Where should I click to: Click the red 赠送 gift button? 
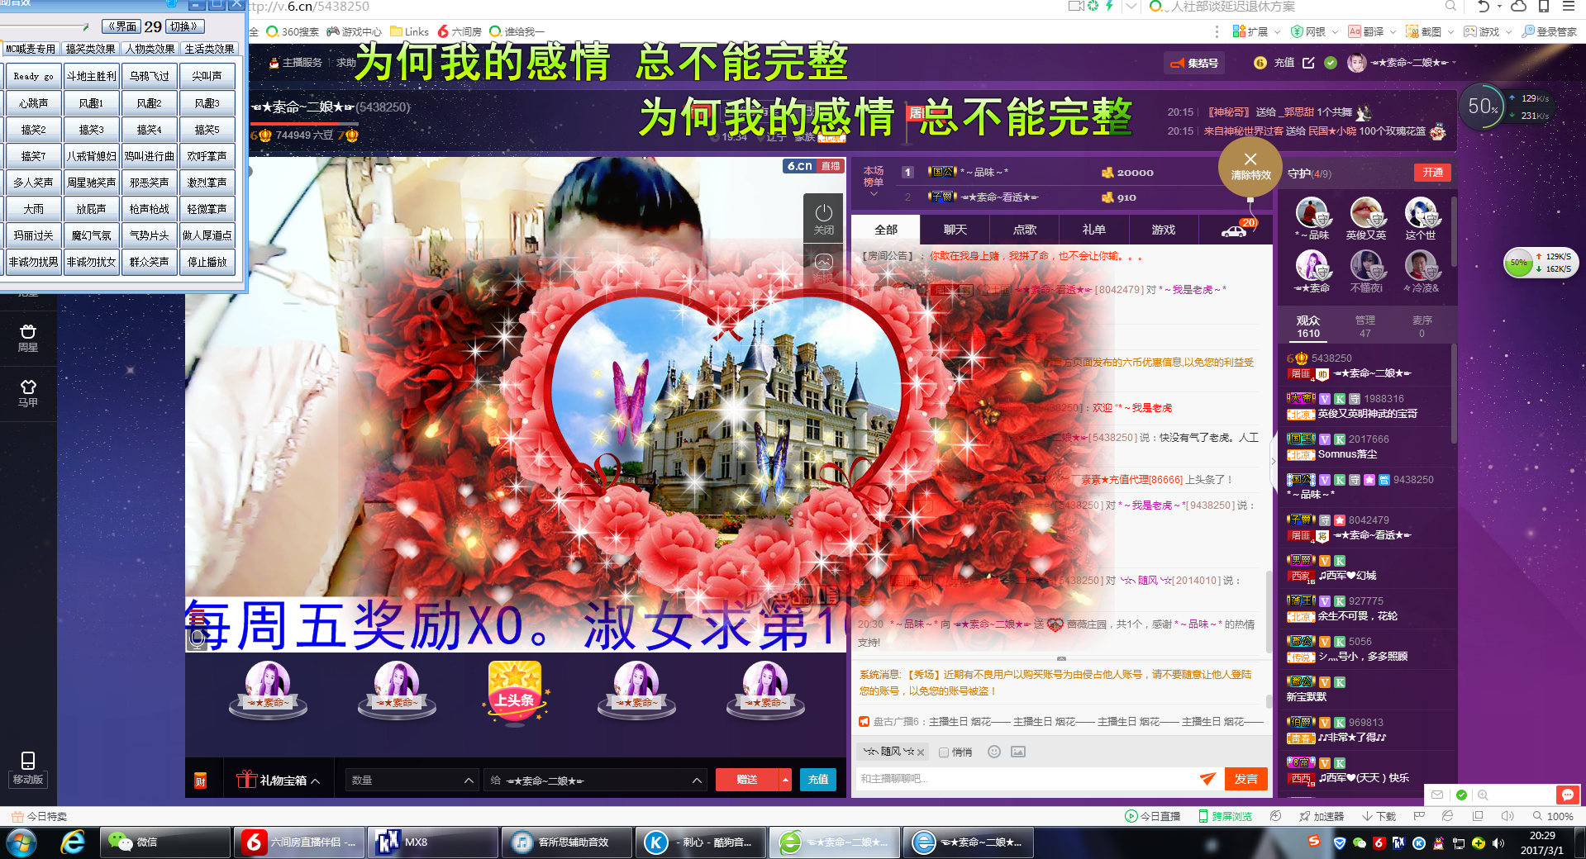click(x=747, y=780)
